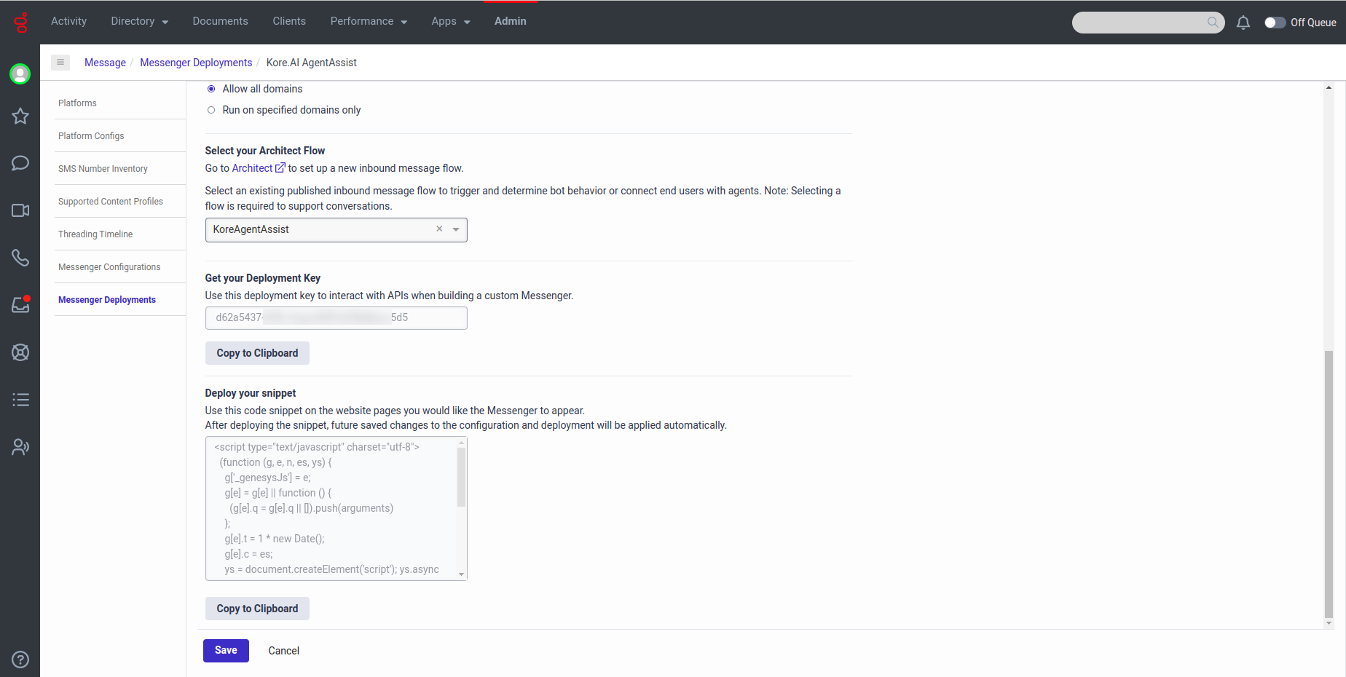Click the deployment key text field
The height and width of the screenshot is (677, 1346).
[336, 318]
